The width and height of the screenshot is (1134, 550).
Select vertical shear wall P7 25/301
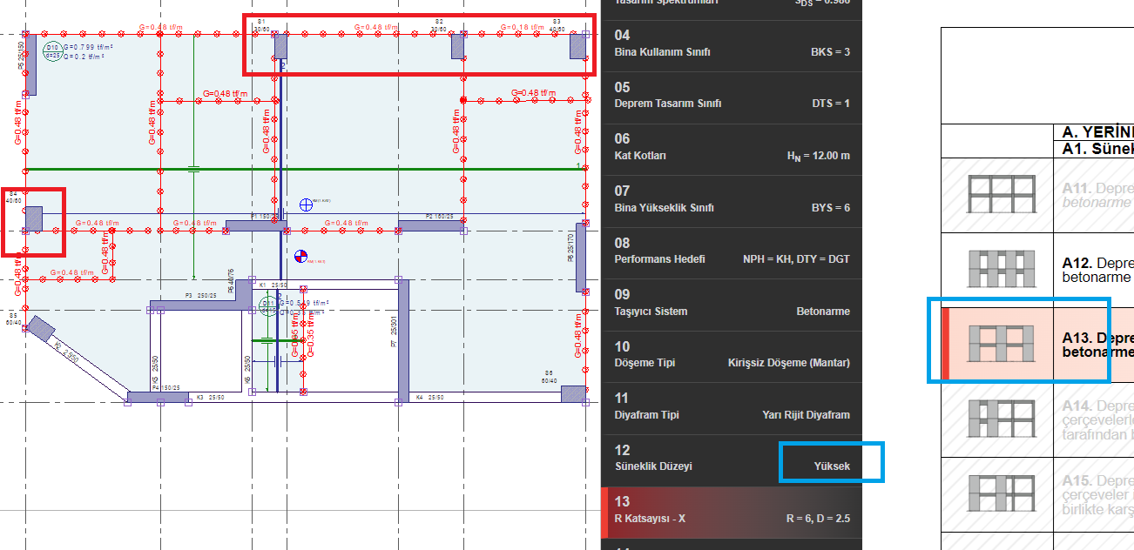pos(403,340)
